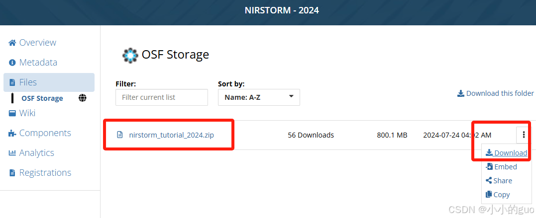Click the Registrations document icon
536x218 pixels.
pyautogui.click(x=12, y=173)
